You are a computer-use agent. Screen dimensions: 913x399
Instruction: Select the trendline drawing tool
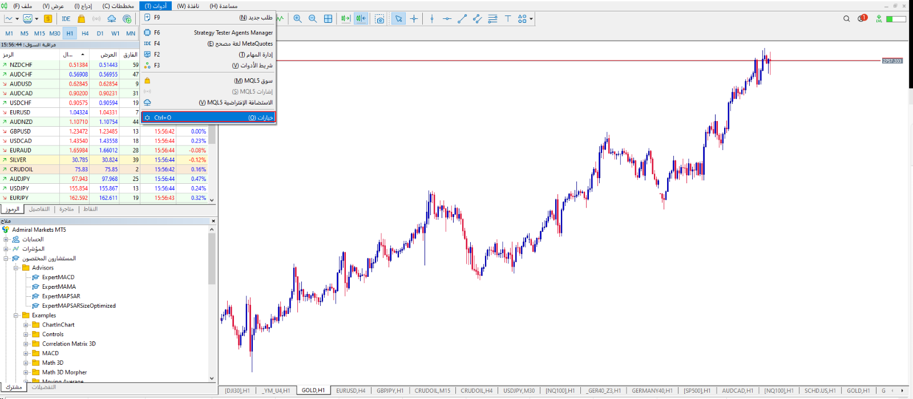tap(462, 19)
